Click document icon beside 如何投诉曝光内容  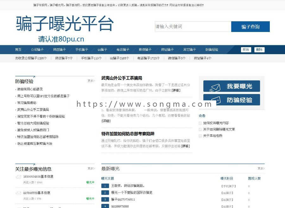point(200,123)
